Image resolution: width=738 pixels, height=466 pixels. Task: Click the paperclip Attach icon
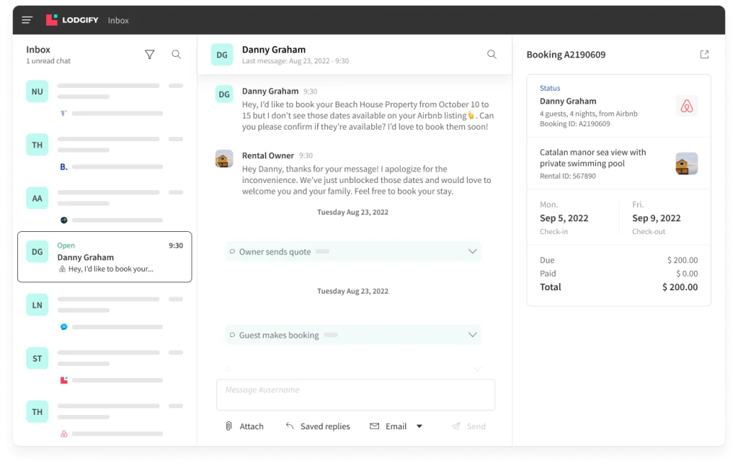[x=229, y=426]
